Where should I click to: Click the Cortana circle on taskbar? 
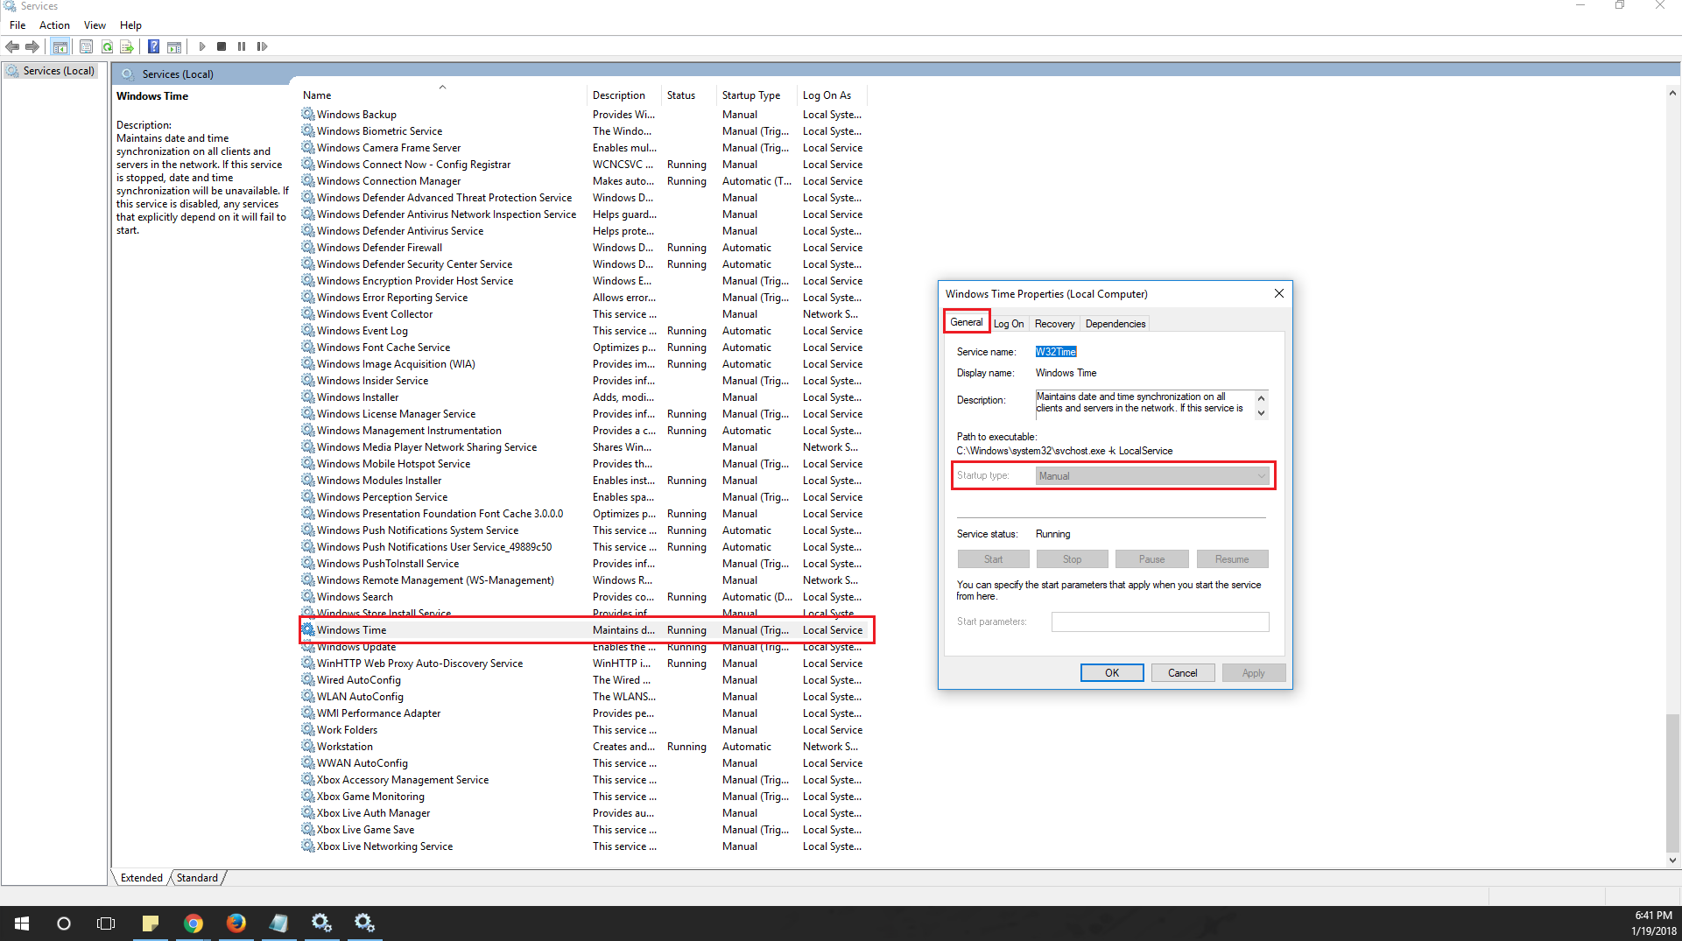(63, 923)
